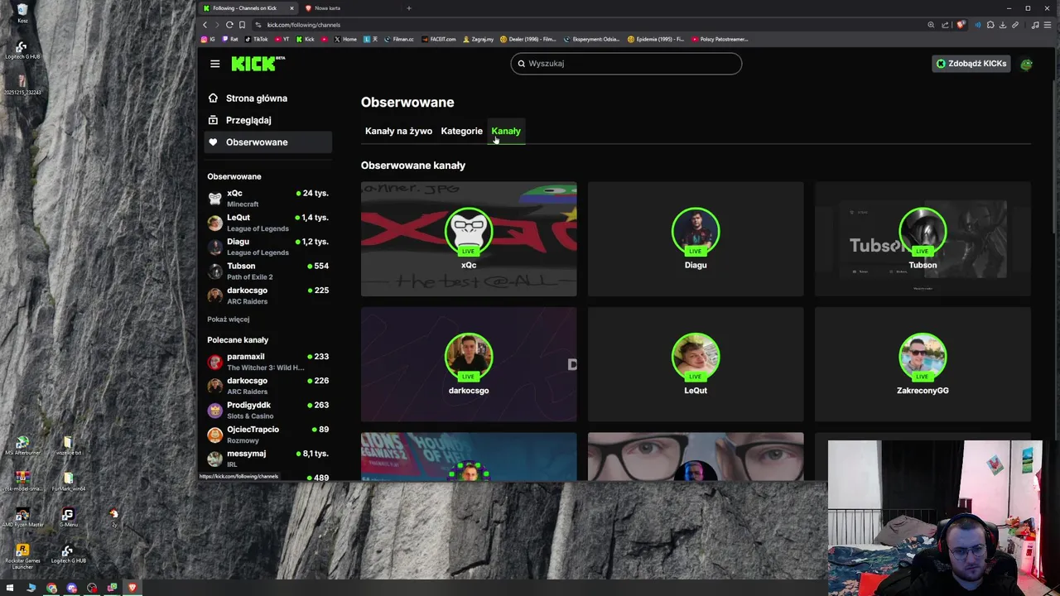Select the AMD Ryzen Master desktop icon
The image size is (1060, 596).
point(22,517)
